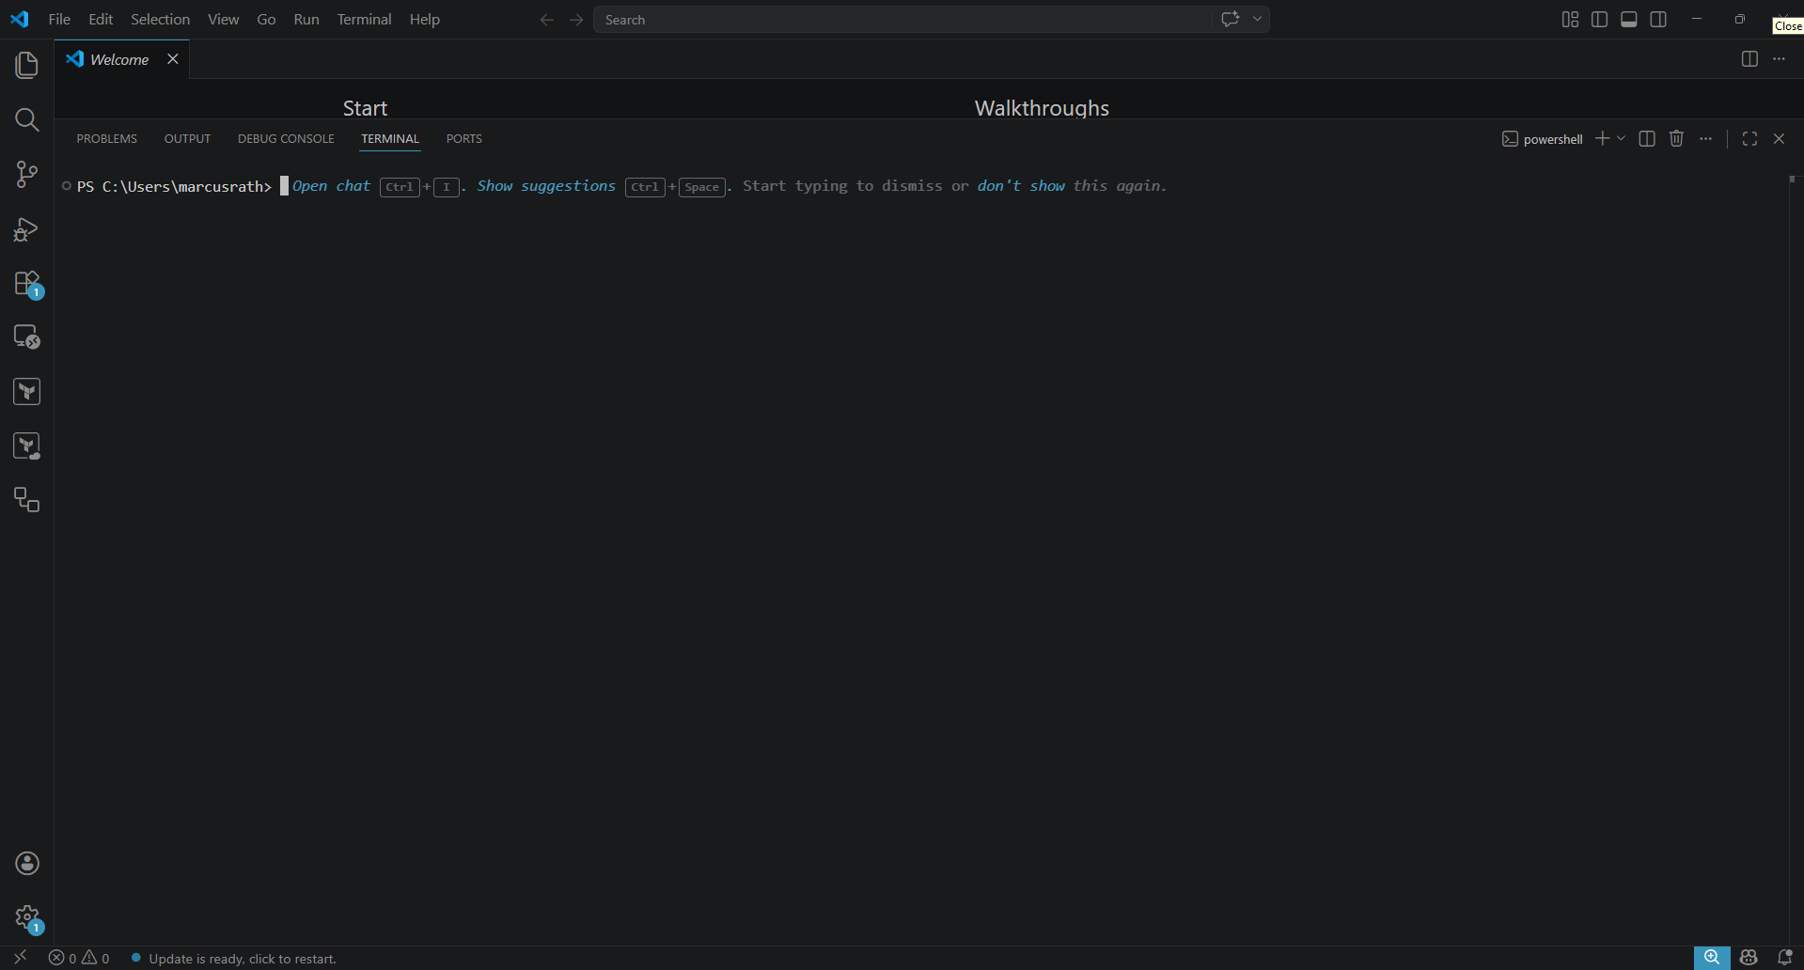
Task: Click Show suggestions link in terminal
Action: (x=546, y=186)
